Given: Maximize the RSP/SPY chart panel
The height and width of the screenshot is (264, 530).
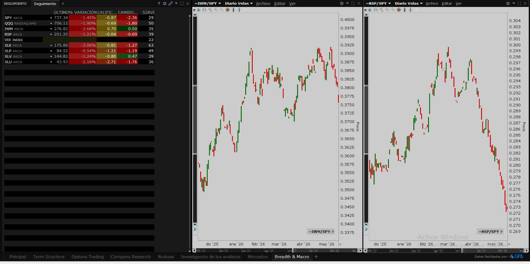Looking at the screenshot, I should tap(519, 3).
